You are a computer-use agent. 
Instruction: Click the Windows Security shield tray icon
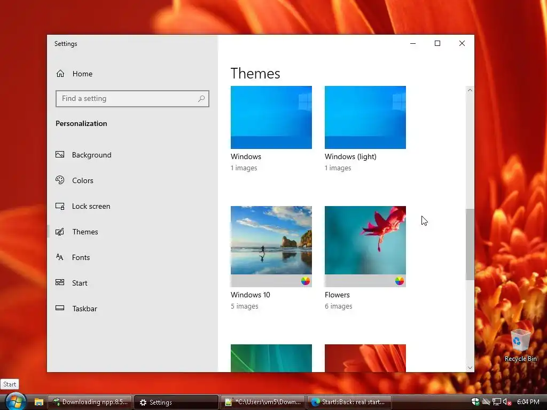pyautogui.click(x=475, y=401)
